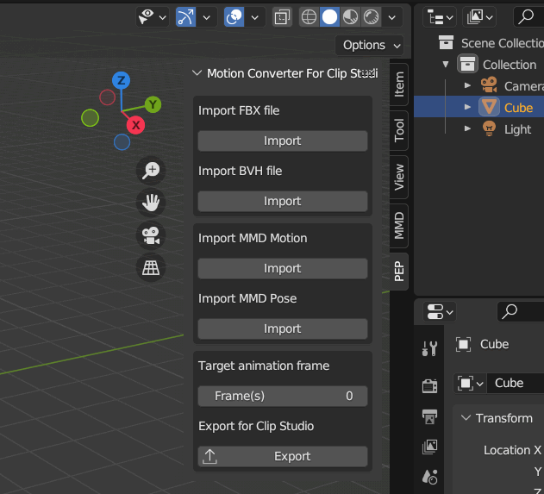Switch to the PEP sidebar tab
544x494 pixels.
(399, 272)
